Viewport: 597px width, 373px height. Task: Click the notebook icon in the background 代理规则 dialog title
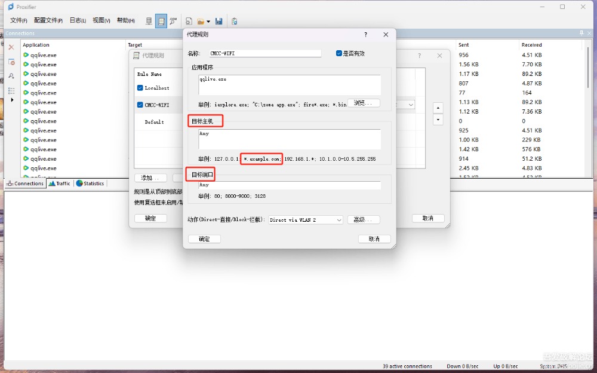(136, 56)
